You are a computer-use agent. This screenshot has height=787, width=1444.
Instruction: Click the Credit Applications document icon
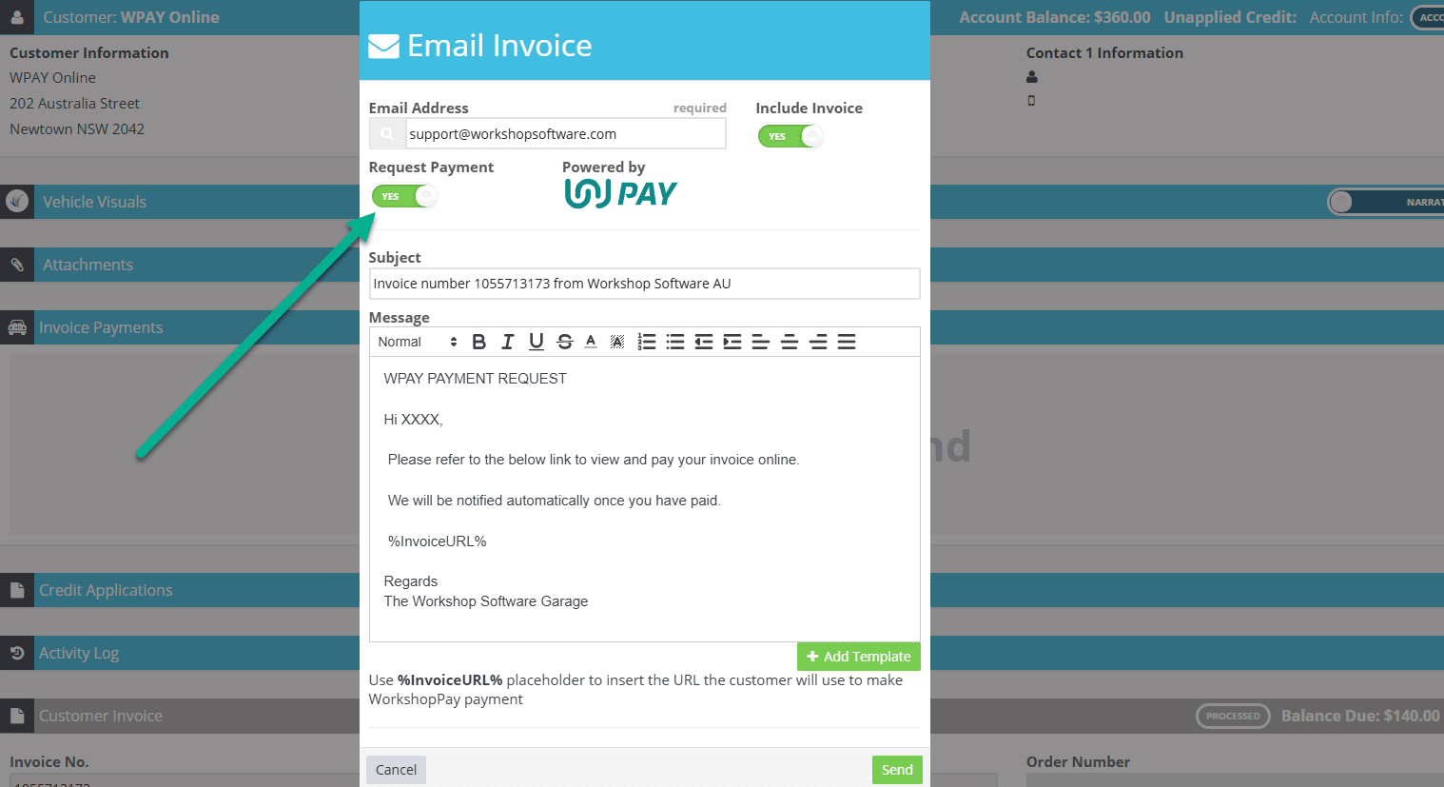17,590
